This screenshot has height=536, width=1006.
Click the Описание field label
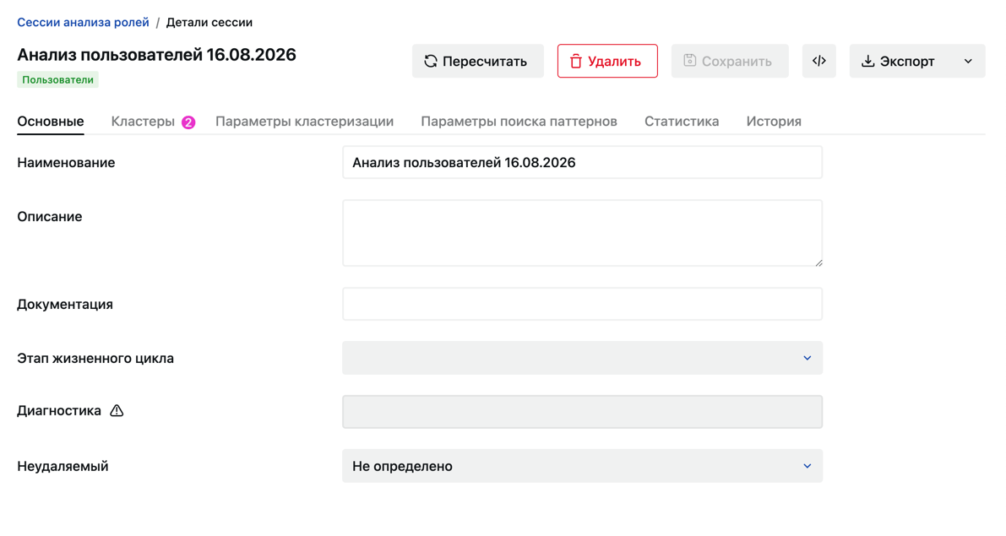click(49, 217)
